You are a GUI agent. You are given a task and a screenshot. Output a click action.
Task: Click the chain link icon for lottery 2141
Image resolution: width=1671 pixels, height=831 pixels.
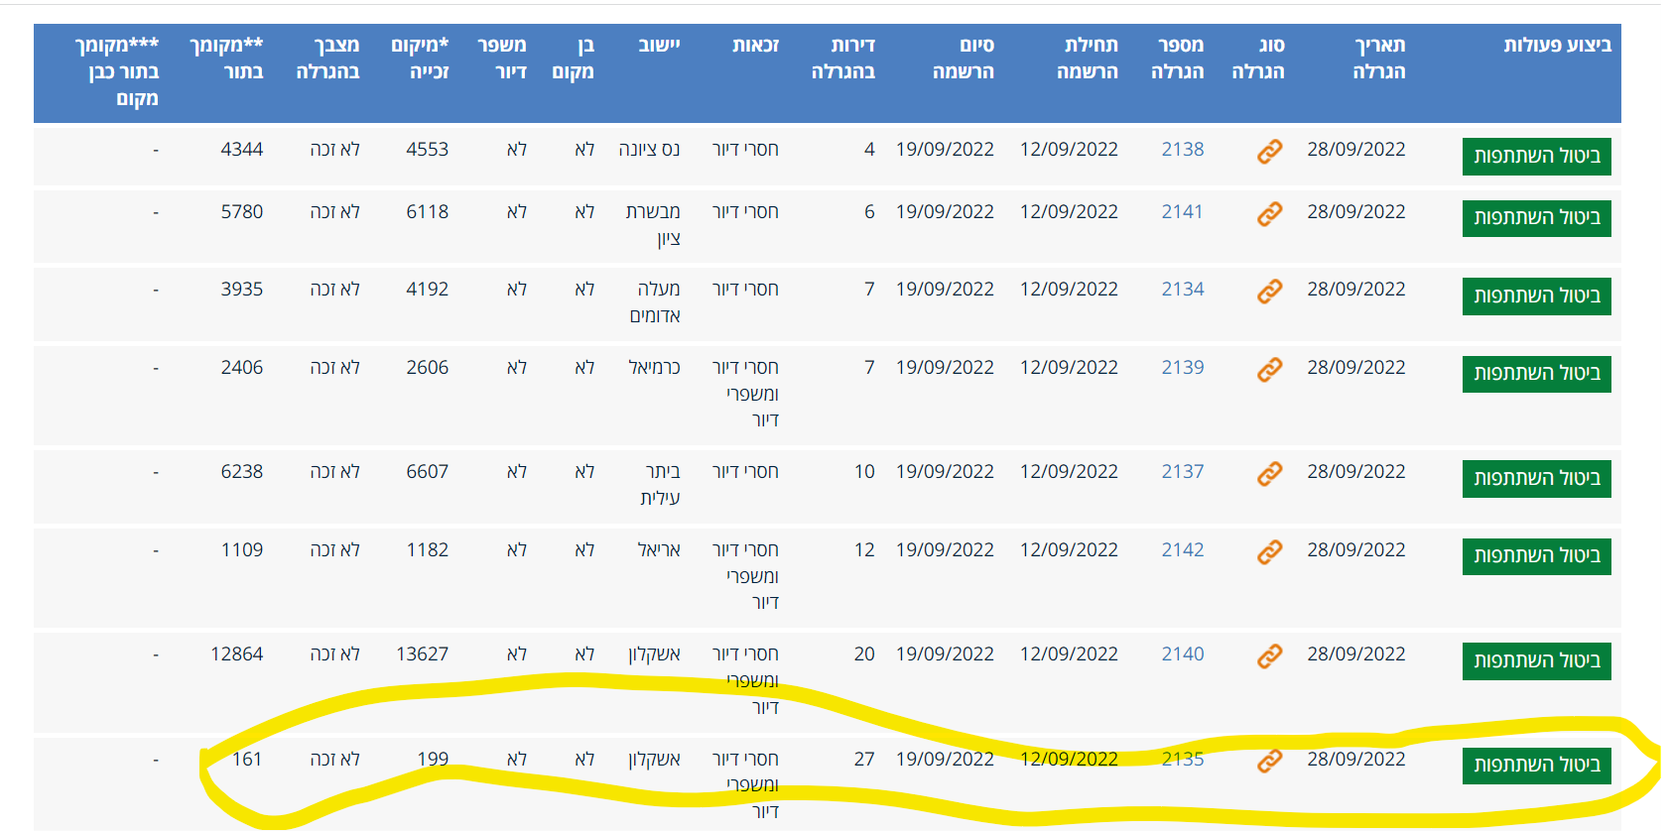[x=1269, y=214]
